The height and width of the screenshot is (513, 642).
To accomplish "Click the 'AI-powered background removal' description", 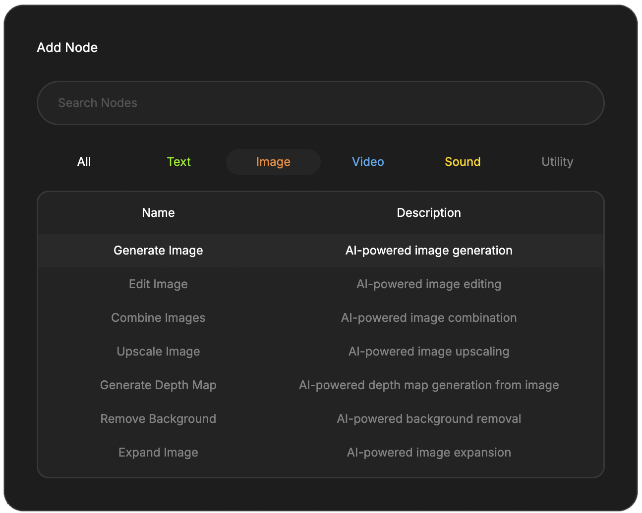I will 429,419.
